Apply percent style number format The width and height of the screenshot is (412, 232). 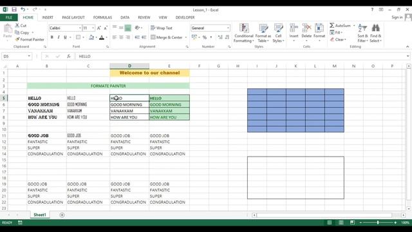click(x=205, y=37)
